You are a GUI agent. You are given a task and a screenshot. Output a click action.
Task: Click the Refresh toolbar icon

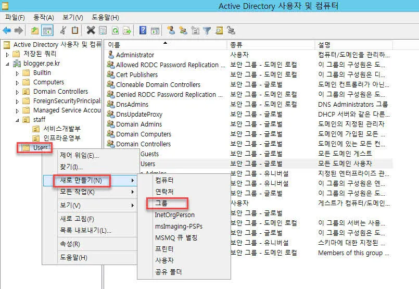(115, 31)
